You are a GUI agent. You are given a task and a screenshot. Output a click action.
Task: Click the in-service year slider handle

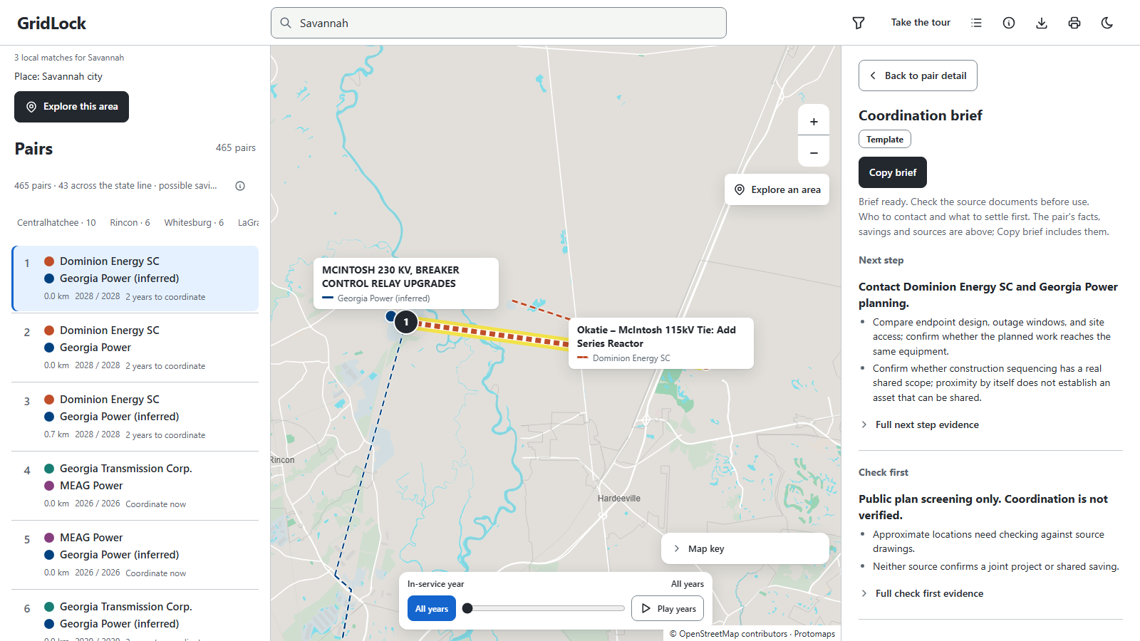click(467, 608)
